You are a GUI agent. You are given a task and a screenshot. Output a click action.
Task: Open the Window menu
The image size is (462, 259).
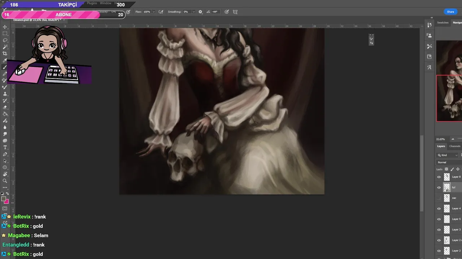click(105, 3)
